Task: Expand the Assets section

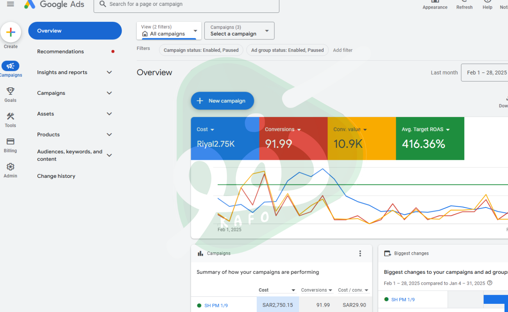Action: [x=109, y=114]
